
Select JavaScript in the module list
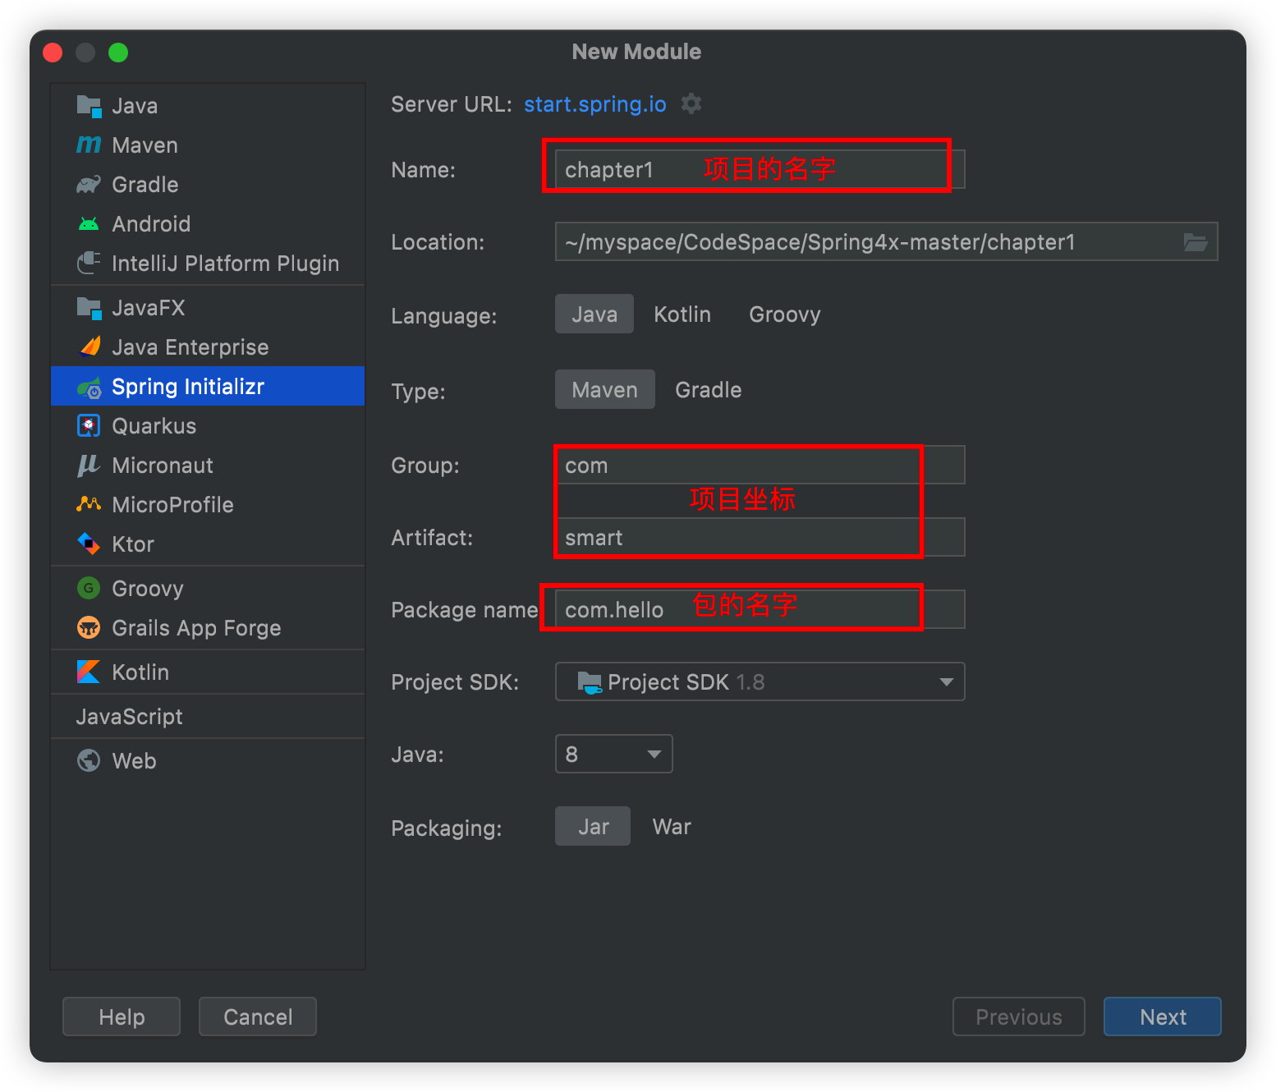pyautogui.click(x=208, y=717)
